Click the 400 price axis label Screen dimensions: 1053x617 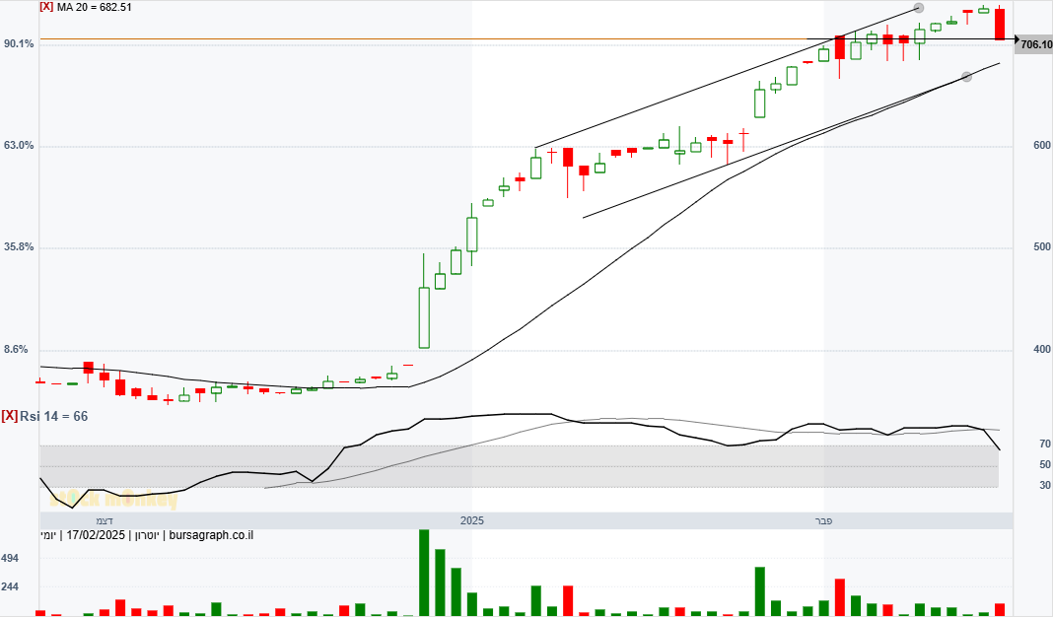(x=1041, y=349)
